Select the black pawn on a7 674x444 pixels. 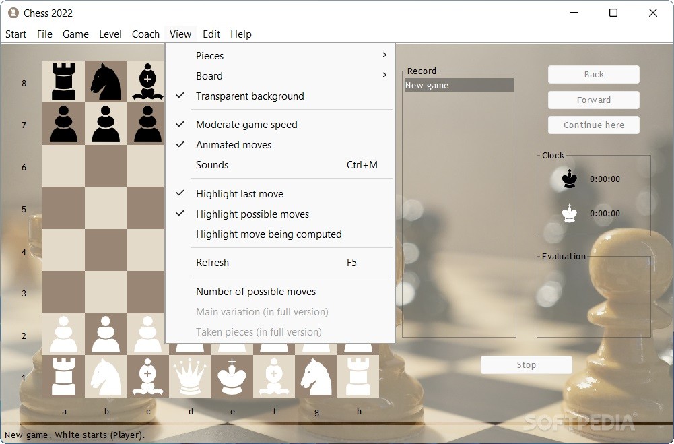tap(63, 124)
